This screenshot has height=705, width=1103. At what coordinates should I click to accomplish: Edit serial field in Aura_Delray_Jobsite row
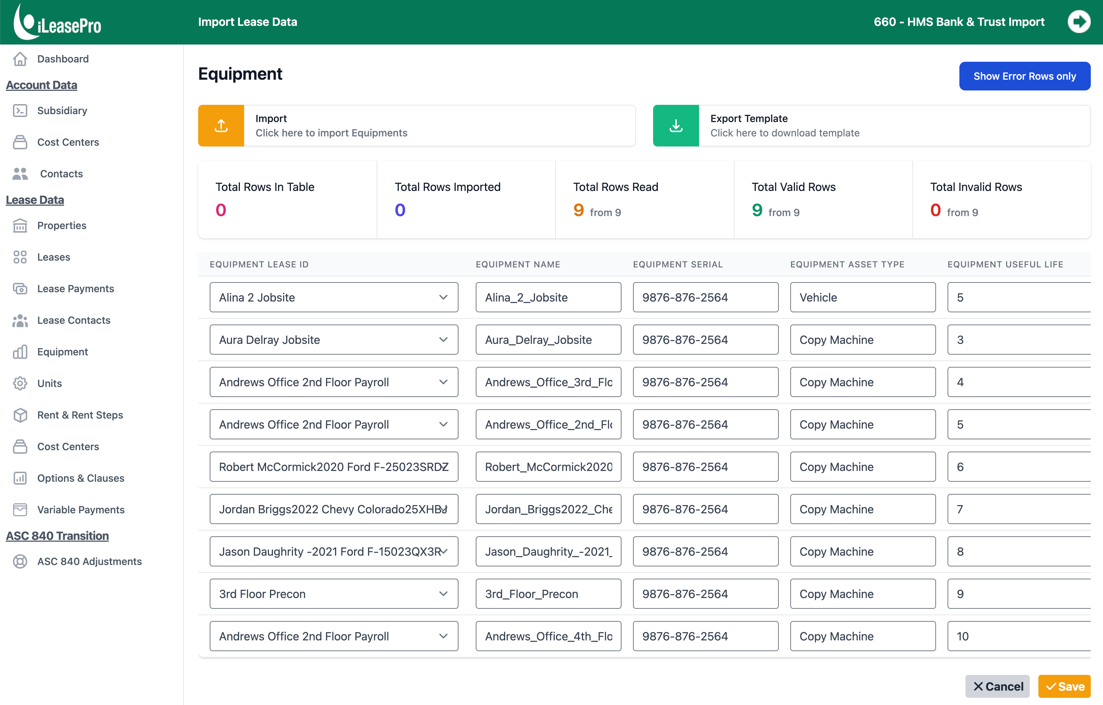[x=706, y=340]
